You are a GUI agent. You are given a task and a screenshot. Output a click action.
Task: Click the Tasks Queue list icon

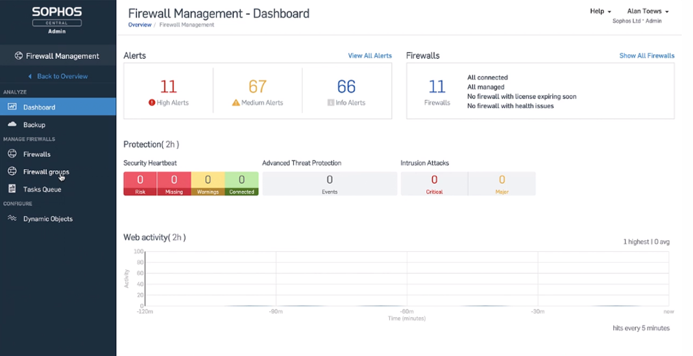pyautogui.click(x=12, y=189)
